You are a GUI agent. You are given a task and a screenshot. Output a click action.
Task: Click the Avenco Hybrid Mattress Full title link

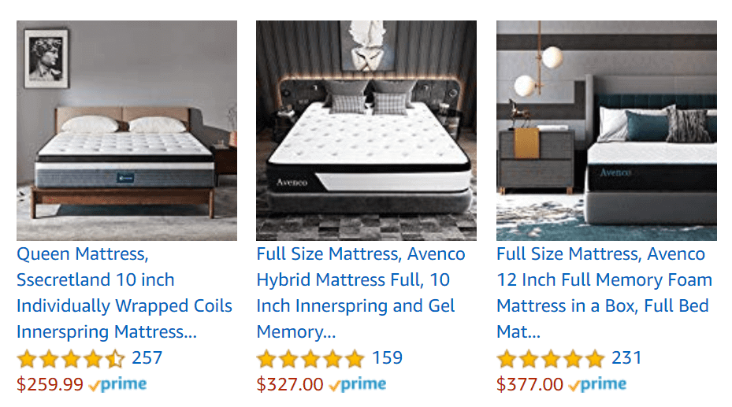[x=361, y=293]
